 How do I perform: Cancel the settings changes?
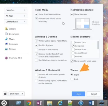click(x=93, y=94)
